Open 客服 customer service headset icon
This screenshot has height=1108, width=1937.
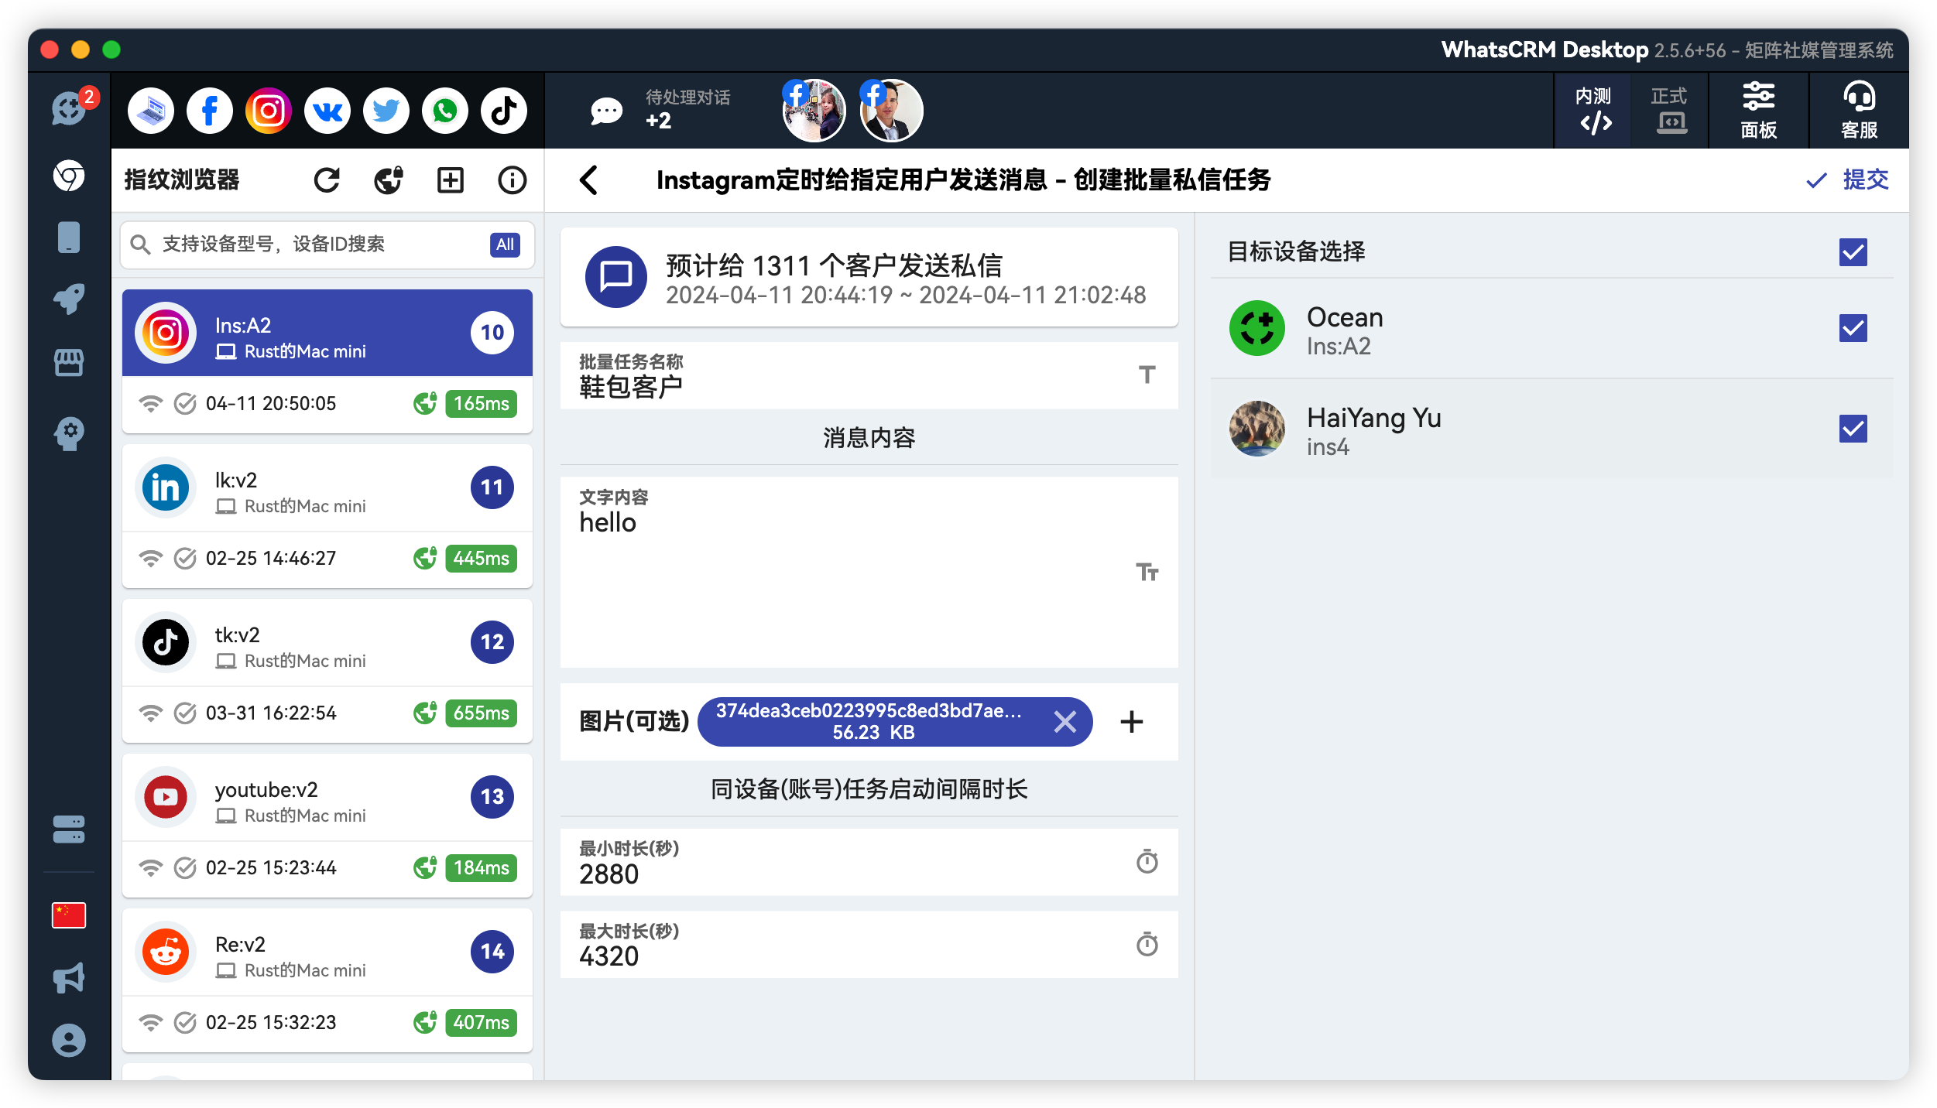[x=1858, y=110]
